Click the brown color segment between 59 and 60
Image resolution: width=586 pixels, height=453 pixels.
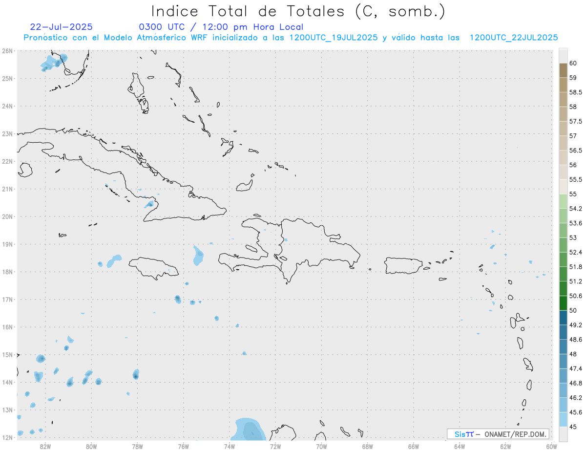(x=563, y=70)
